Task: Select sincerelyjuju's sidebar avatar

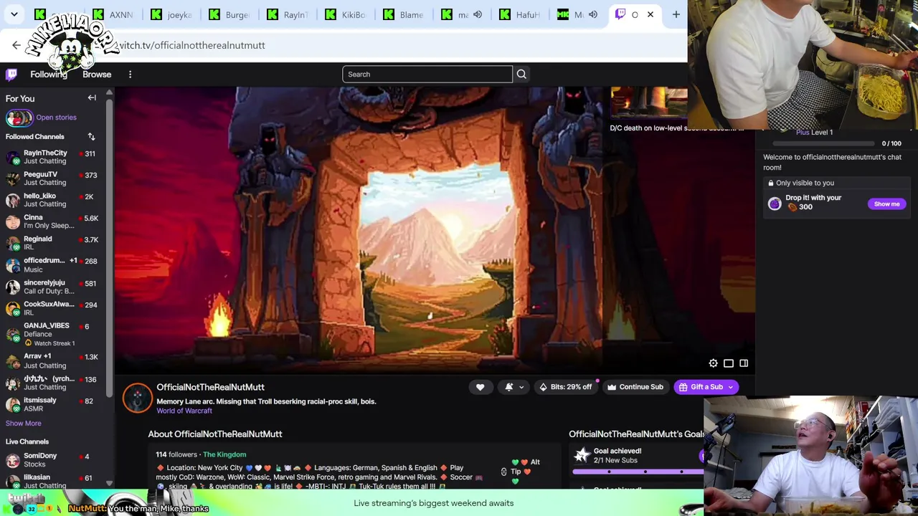Action: tap(13, 287)
